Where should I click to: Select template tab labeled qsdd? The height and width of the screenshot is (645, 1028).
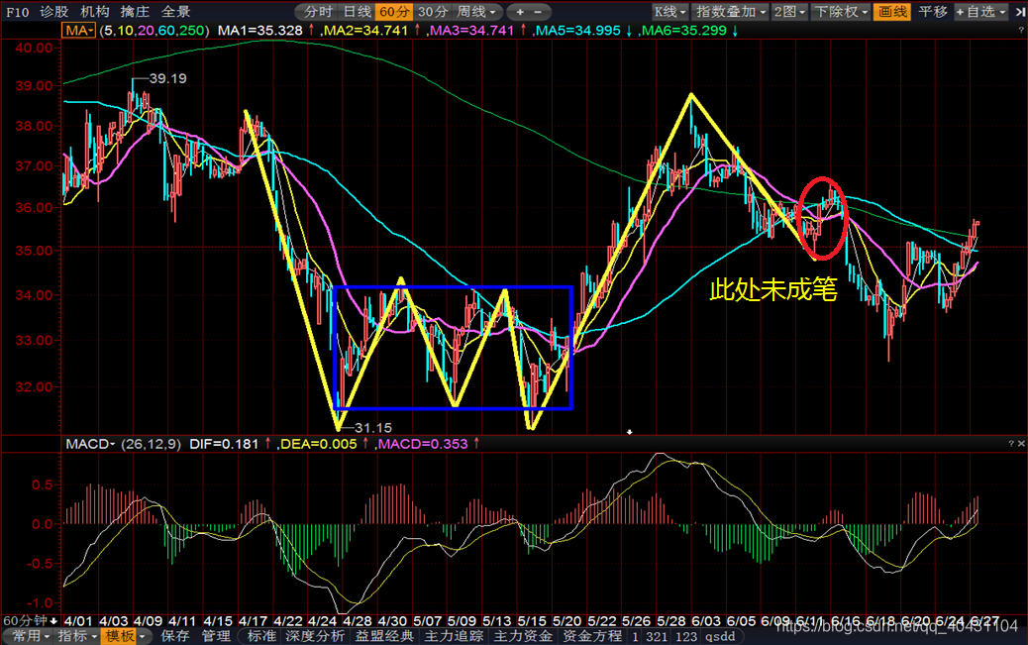point(720,636)
